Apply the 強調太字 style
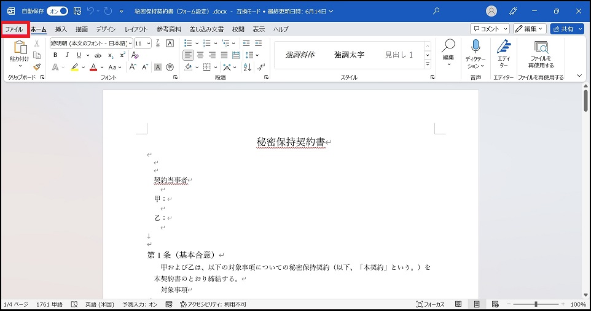This screenshot has height=311, width=591. click(349, 55)
